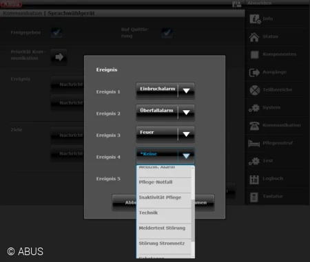Click second Nachricht button under Ereignis
The width and height of the screenshot is (310, 262).
click(x=68, y=102)
